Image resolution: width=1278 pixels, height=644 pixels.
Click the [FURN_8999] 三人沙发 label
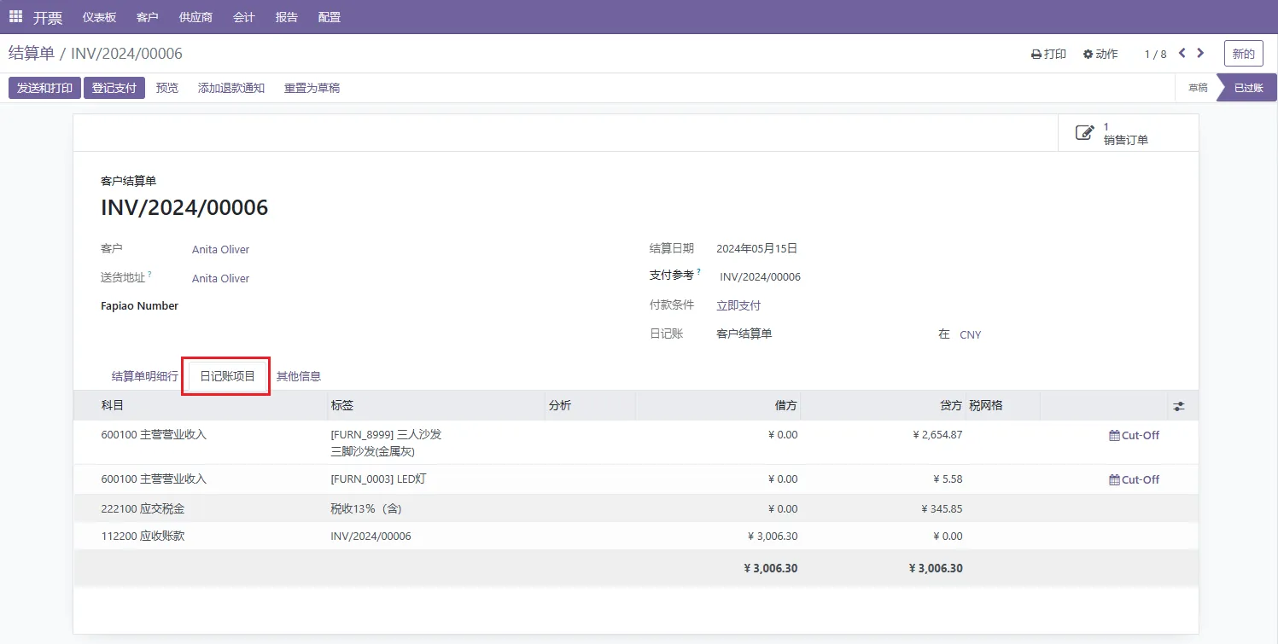(x=386, y=435)
